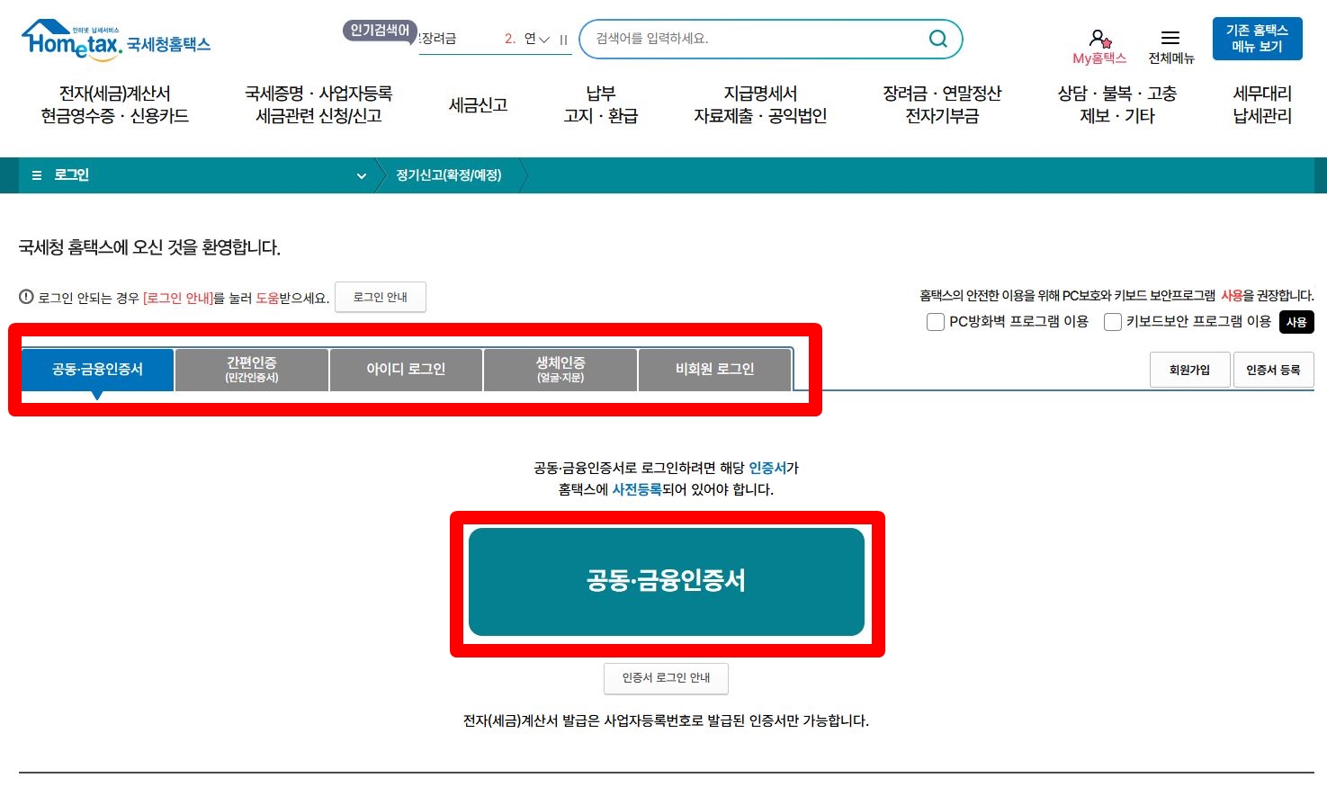Image resolution: width=1327 pixels, height=787 pixels.
Task: Open the 지급명세서·자료제출·공익법인 menu
Action: pyautogui.click(x=762, y=104)
